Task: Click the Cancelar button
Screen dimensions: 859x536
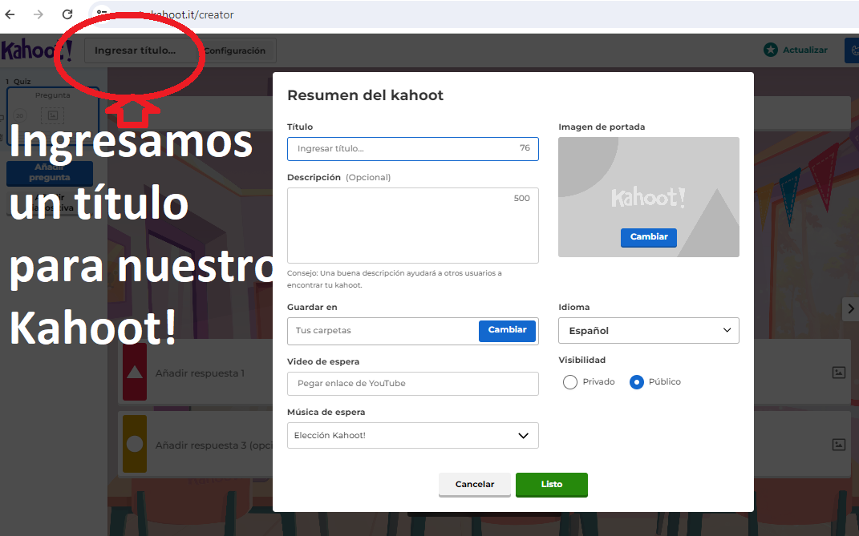Action: [475, 485]
